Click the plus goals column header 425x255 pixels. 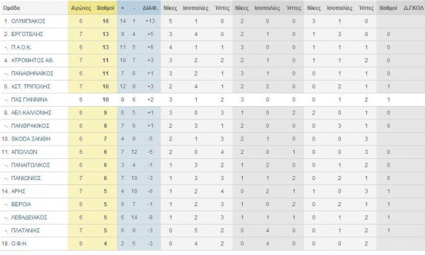pos(123,8)
